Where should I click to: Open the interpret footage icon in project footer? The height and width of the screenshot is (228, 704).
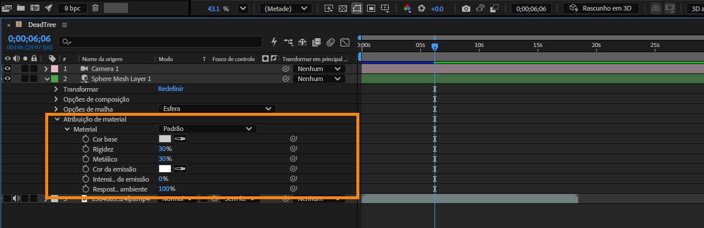click(x=6, y=8)
